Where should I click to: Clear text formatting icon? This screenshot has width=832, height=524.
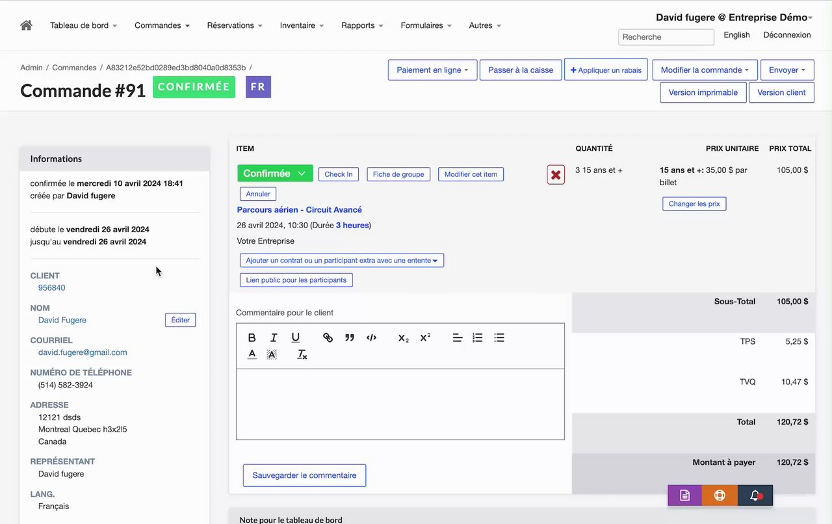(x=302, y=354)
